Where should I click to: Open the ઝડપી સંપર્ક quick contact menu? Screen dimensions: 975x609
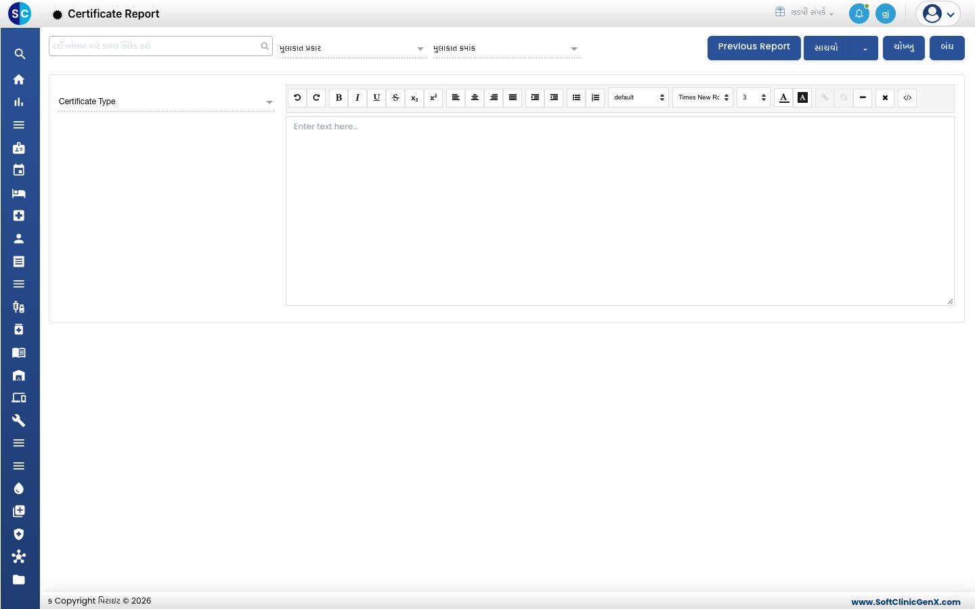click(x=804, y=12)
